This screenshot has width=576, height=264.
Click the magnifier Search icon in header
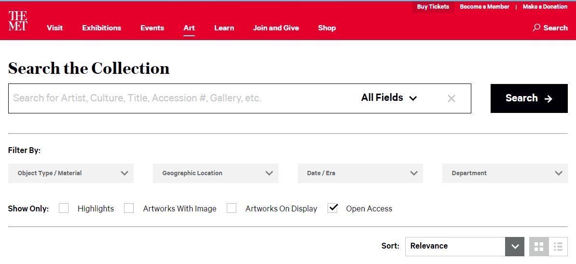click(536, 28)
